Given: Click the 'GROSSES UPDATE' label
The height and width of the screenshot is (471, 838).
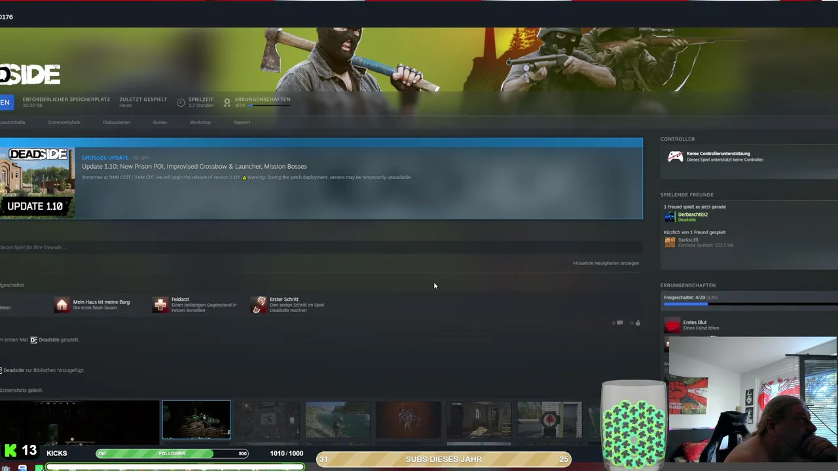Looking at the screenshot, I should pyautogui.click(x=105, y=158).
